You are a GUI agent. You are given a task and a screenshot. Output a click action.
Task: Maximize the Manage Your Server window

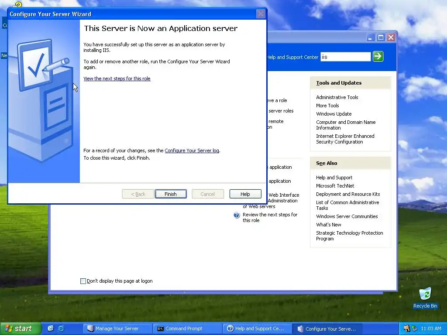pyautogui.click(x=381, y=38)
